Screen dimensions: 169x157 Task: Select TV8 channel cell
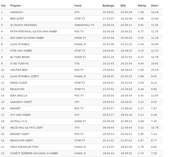[77, 63]
